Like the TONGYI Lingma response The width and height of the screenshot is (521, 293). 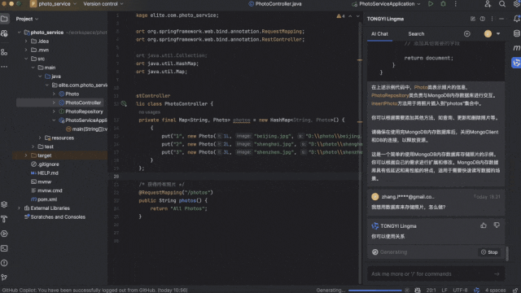(484, 225)
